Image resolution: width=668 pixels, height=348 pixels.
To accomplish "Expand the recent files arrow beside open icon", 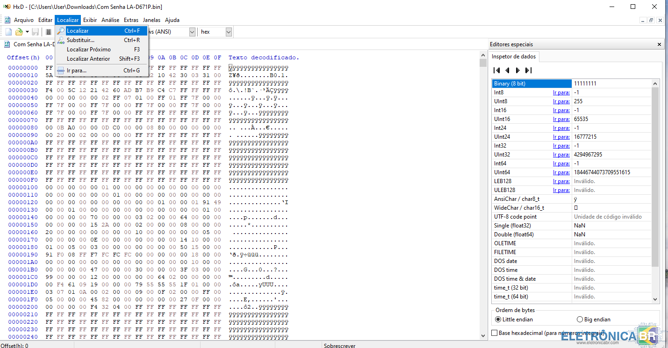I will coord(27,32).
